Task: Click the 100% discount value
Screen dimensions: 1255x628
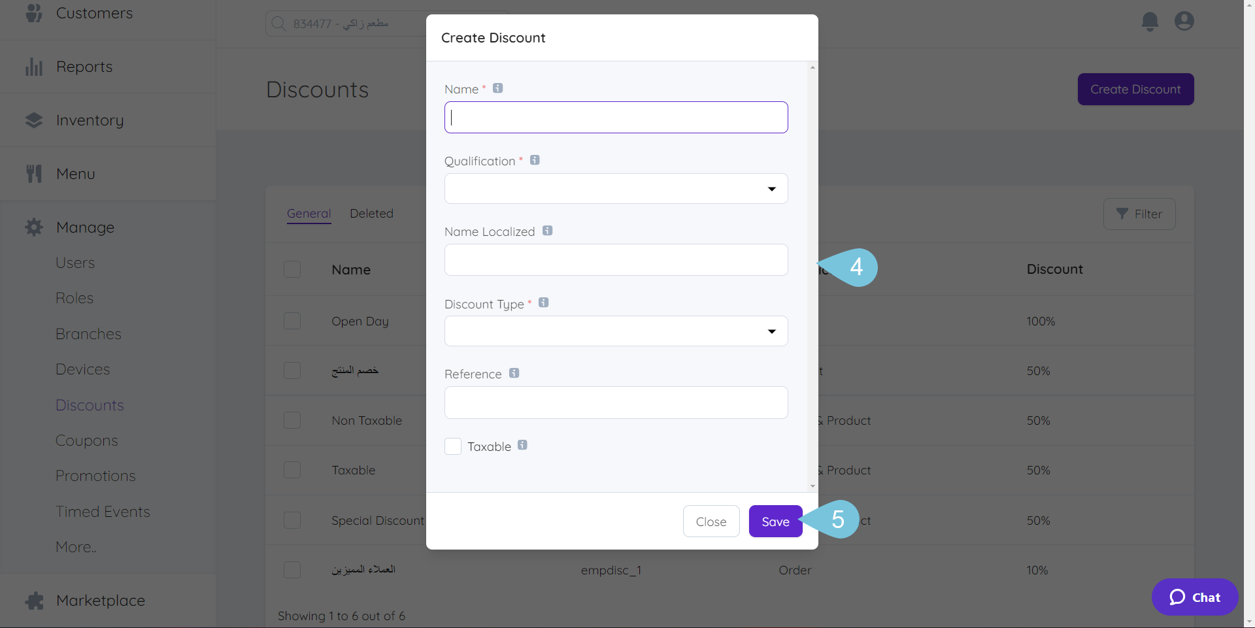Action: click(1041, 321)
